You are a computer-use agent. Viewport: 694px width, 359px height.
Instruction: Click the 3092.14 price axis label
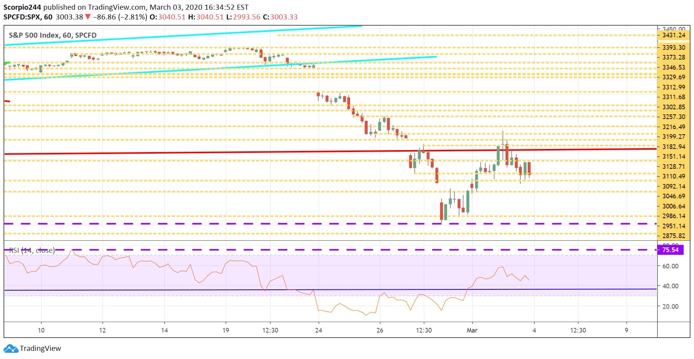(x=674, y=186)
